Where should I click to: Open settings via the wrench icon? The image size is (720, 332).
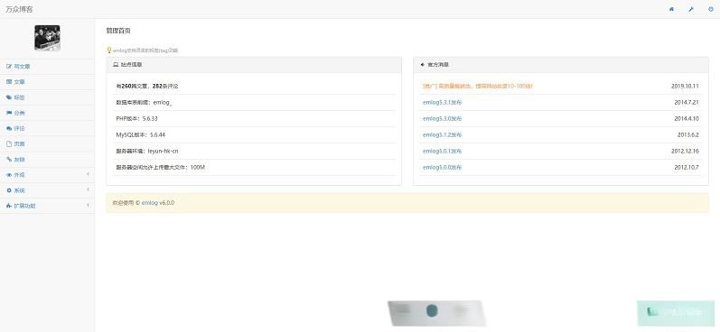click(691, 9)
